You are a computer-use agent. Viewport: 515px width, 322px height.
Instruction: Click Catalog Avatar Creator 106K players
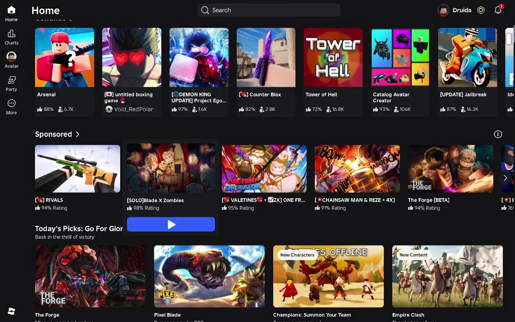click(402, 109)
